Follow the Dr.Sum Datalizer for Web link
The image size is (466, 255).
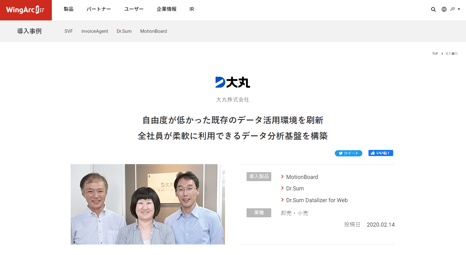[317, 200]
